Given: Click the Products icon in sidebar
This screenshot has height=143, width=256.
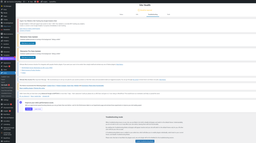Looking at the screenshot, I should 2,37.
